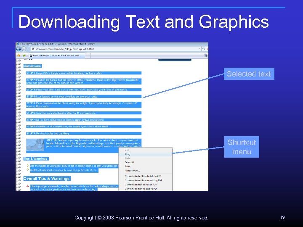Viewport: 303px width, 227px height.
Task: Click the STEP 7 'more compressions' line
Action: [84, 120]
